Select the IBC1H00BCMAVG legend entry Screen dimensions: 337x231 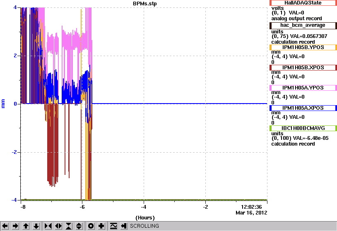tap(303, 128)
